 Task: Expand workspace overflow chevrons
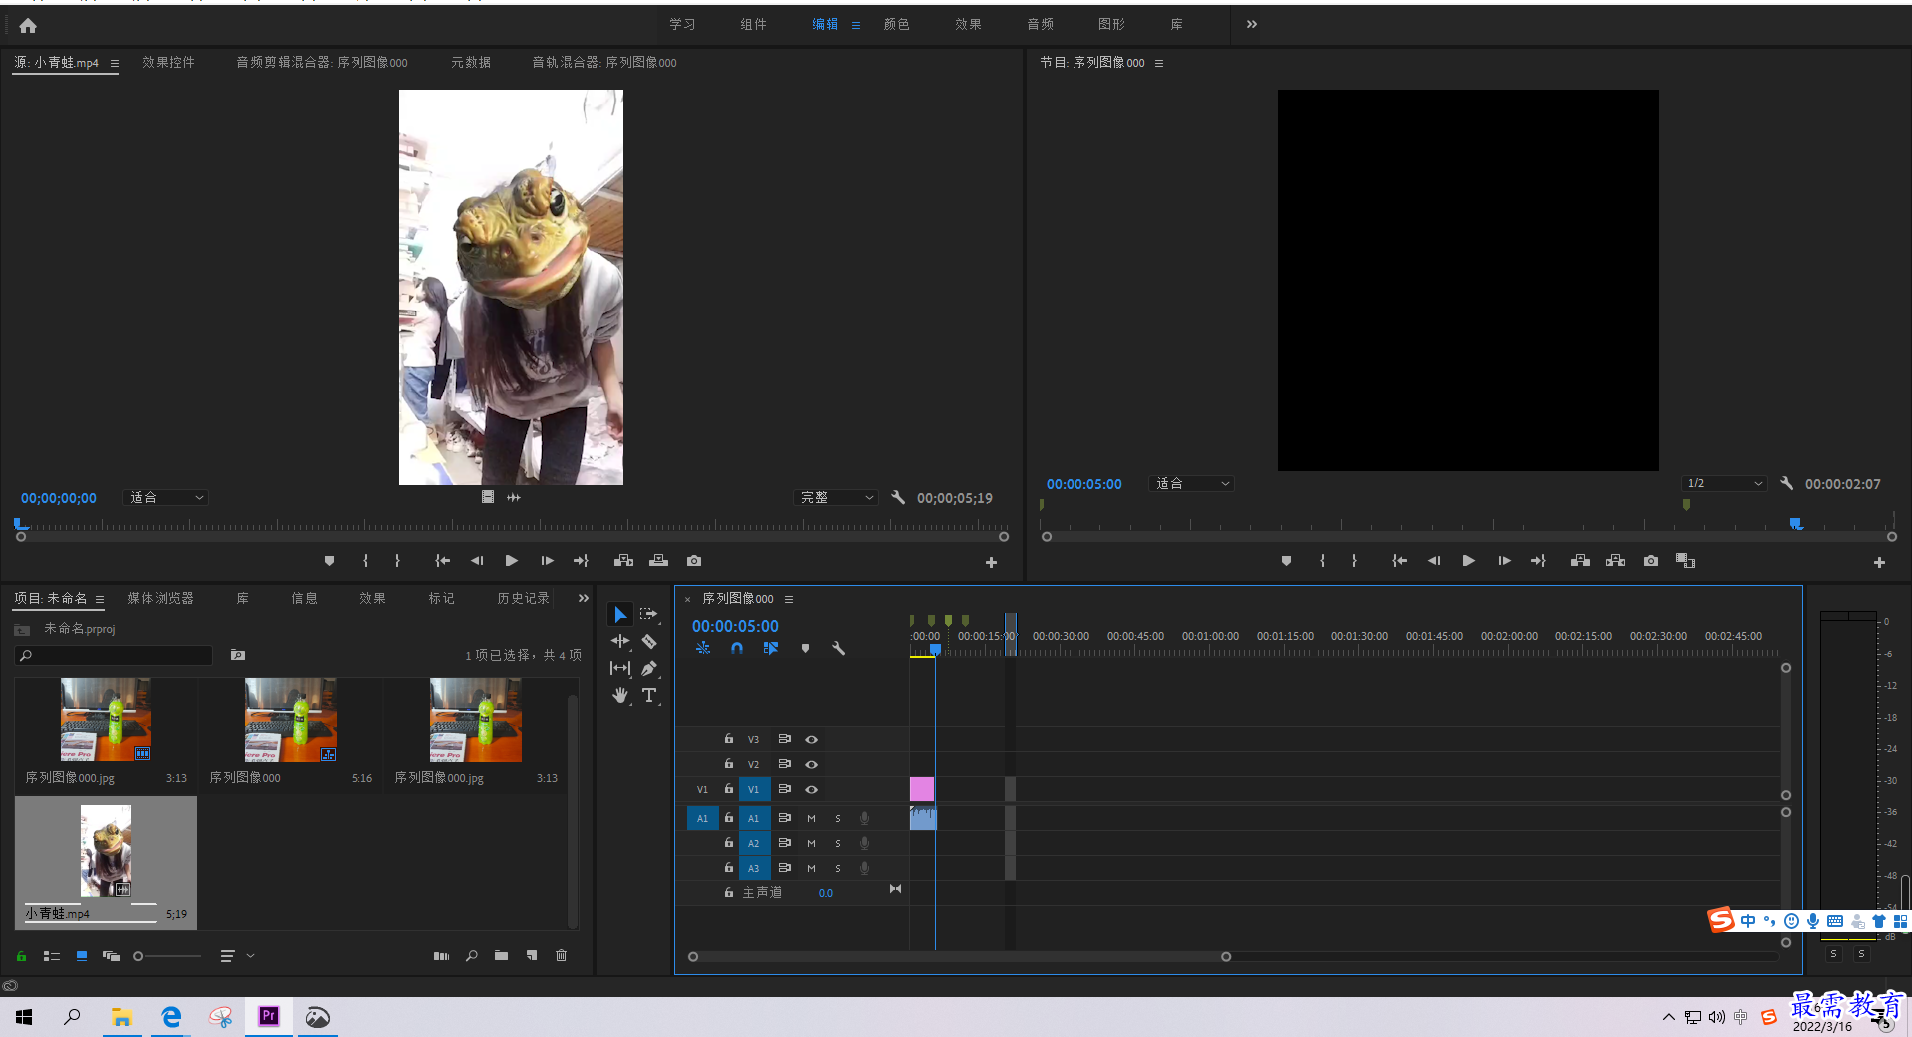point(1252,24)
